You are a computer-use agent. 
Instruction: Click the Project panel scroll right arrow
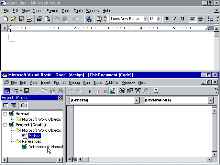click(x=60, y=160)
